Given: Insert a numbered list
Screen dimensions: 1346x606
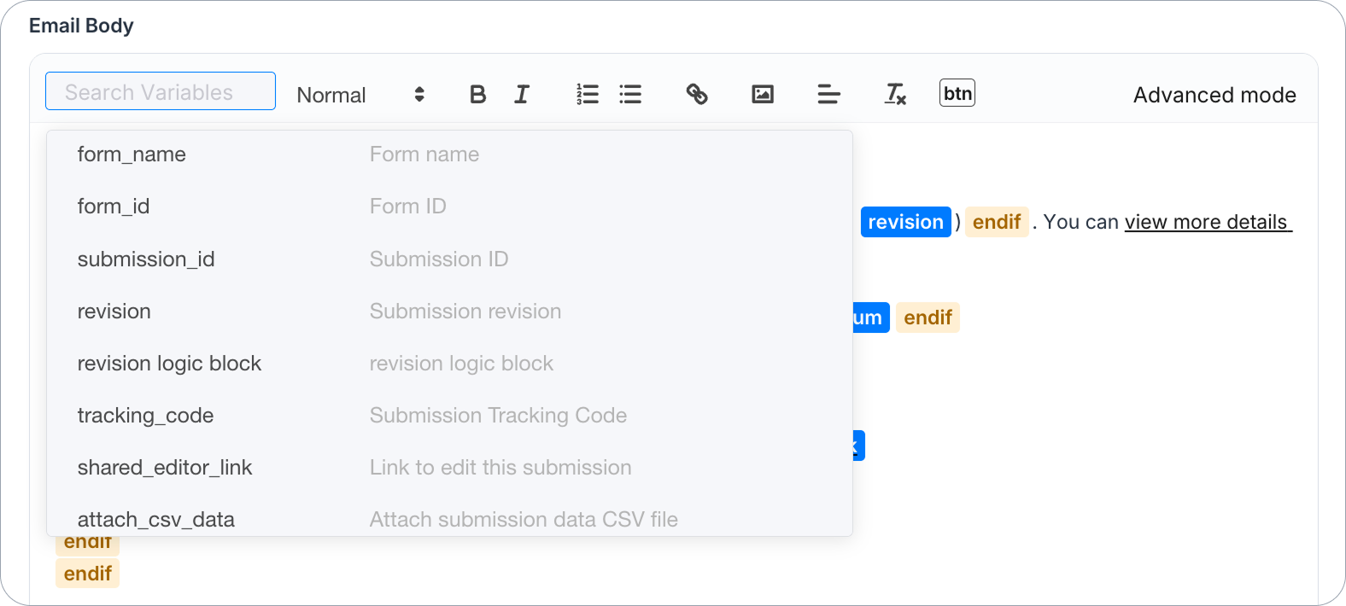Looking at the screenshot, I should pos(588,94).
